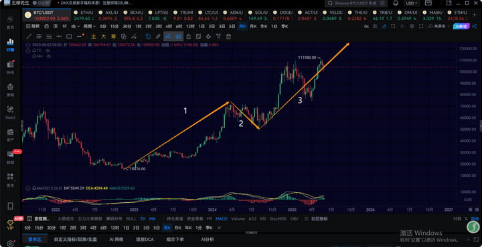The image size is (482, 247).
Task: Select the trend line drawing tool
Action: click(29, 37)
